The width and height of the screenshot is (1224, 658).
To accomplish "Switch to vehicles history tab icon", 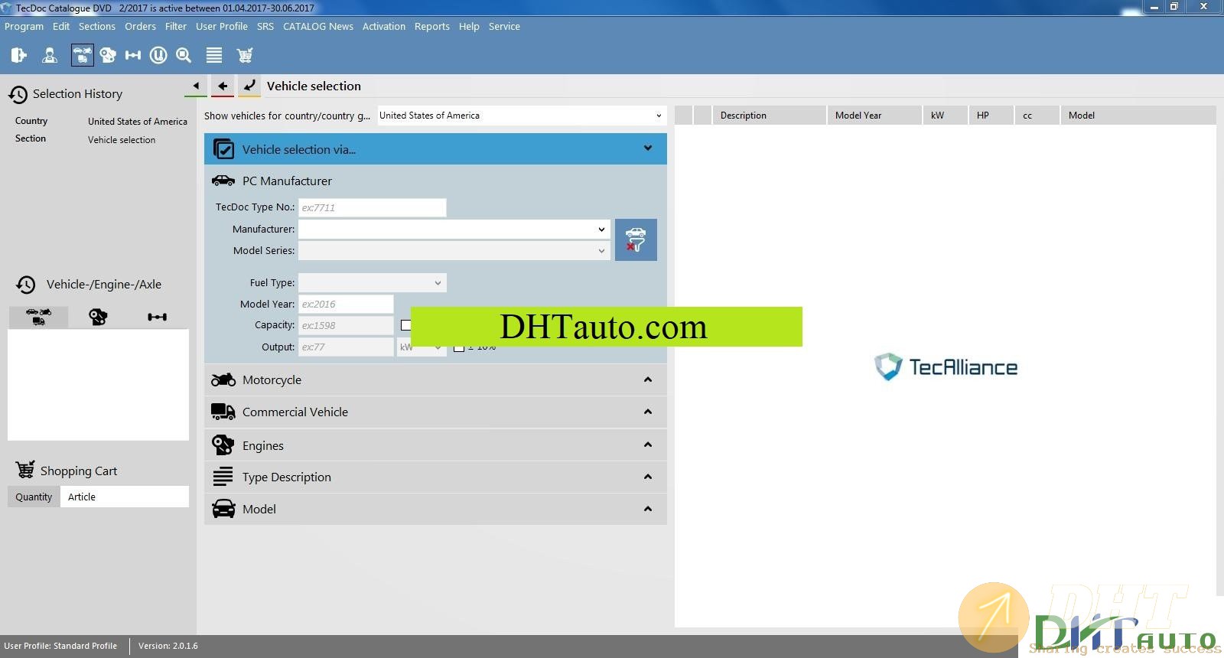I will [x=38, y=317].
